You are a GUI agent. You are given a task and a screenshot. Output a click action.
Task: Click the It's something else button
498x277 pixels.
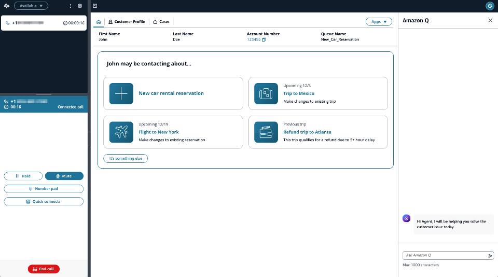click(x=126, y=158)
